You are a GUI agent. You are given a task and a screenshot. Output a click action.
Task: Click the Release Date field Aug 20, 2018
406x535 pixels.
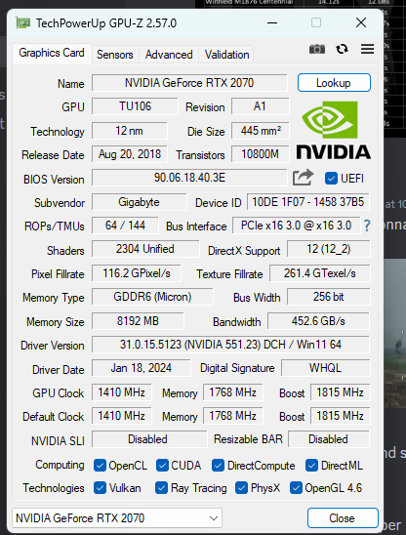[x=129, y=154]
